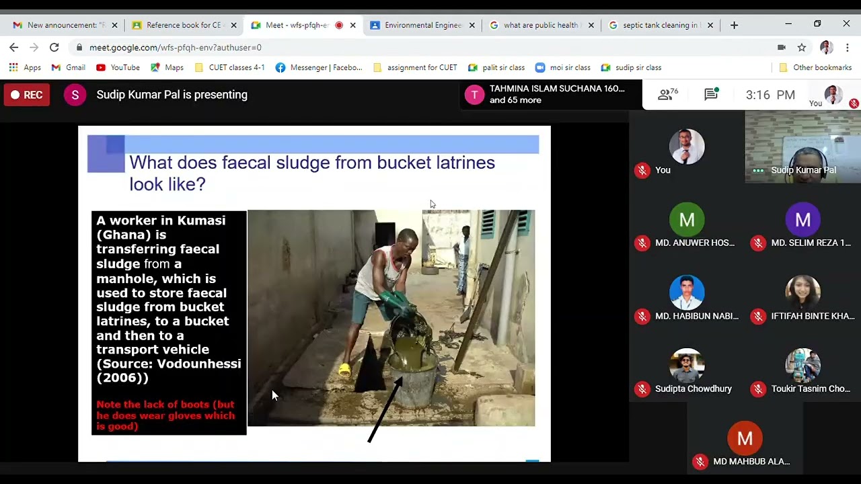Show the participants list (76 people)
This screenshot has height=484, width=861.
[x=667, y=94]
